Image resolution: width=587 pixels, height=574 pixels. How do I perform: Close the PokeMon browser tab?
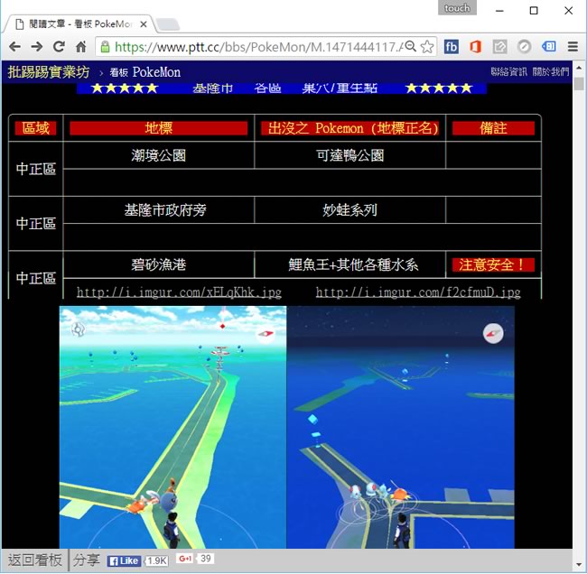(x=144, y=24)
